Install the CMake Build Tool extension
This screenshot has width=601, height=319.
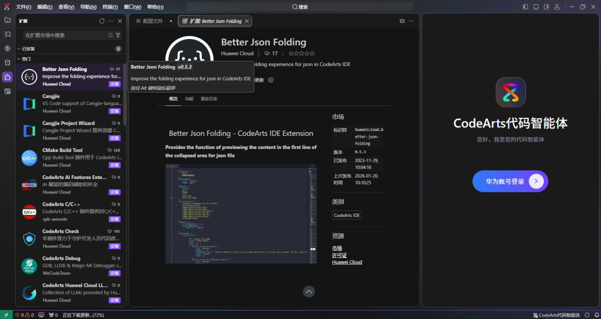pyautogui.click(x=115, y=165)
